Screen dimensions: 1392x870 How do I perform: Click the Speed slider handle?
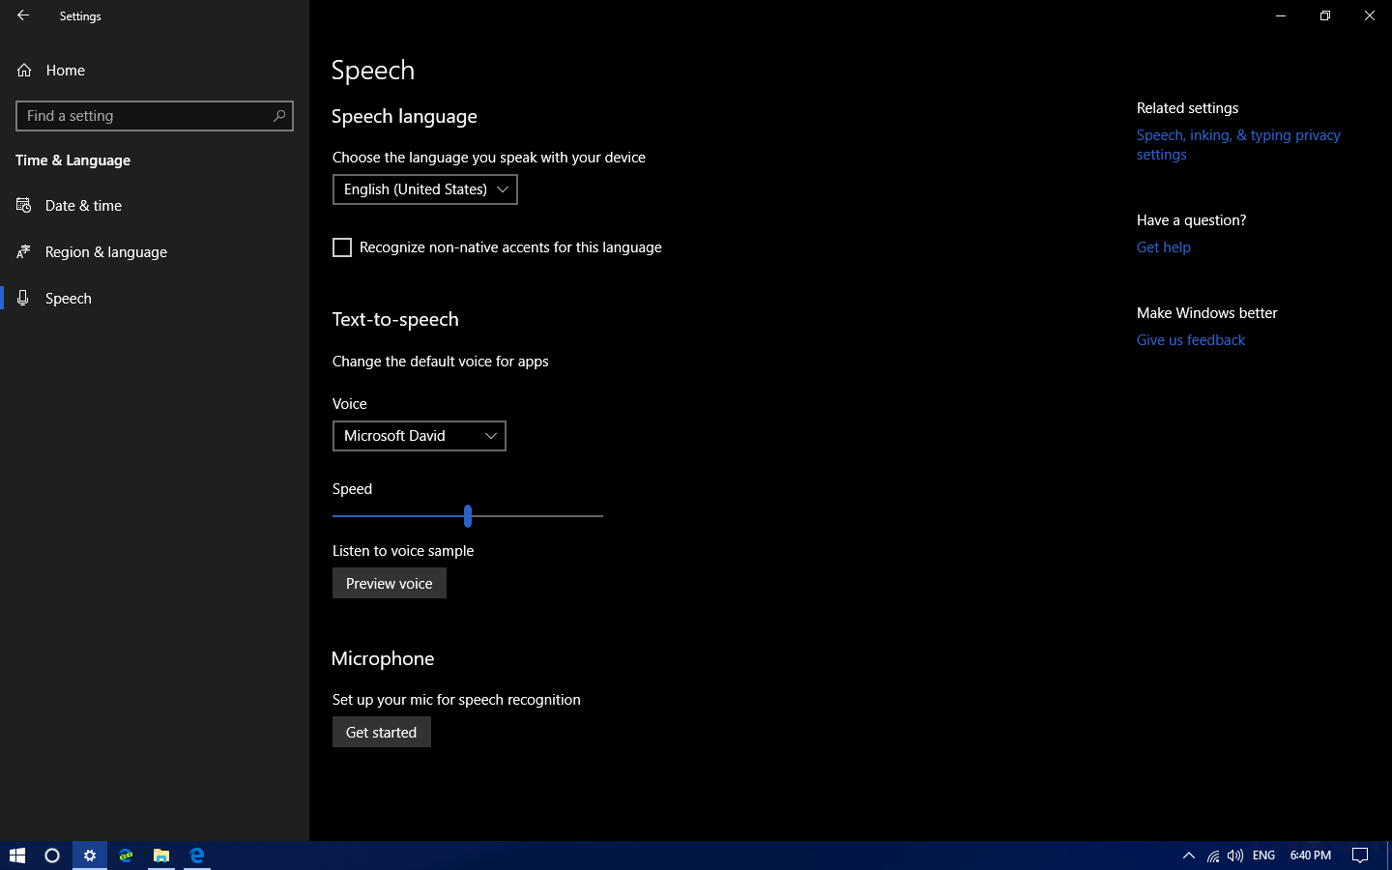[468, 516]
